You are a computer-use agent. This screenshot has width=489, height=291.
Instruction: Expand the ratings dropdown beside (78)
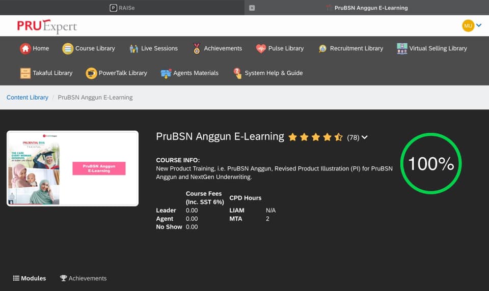[x=365, y=137]
